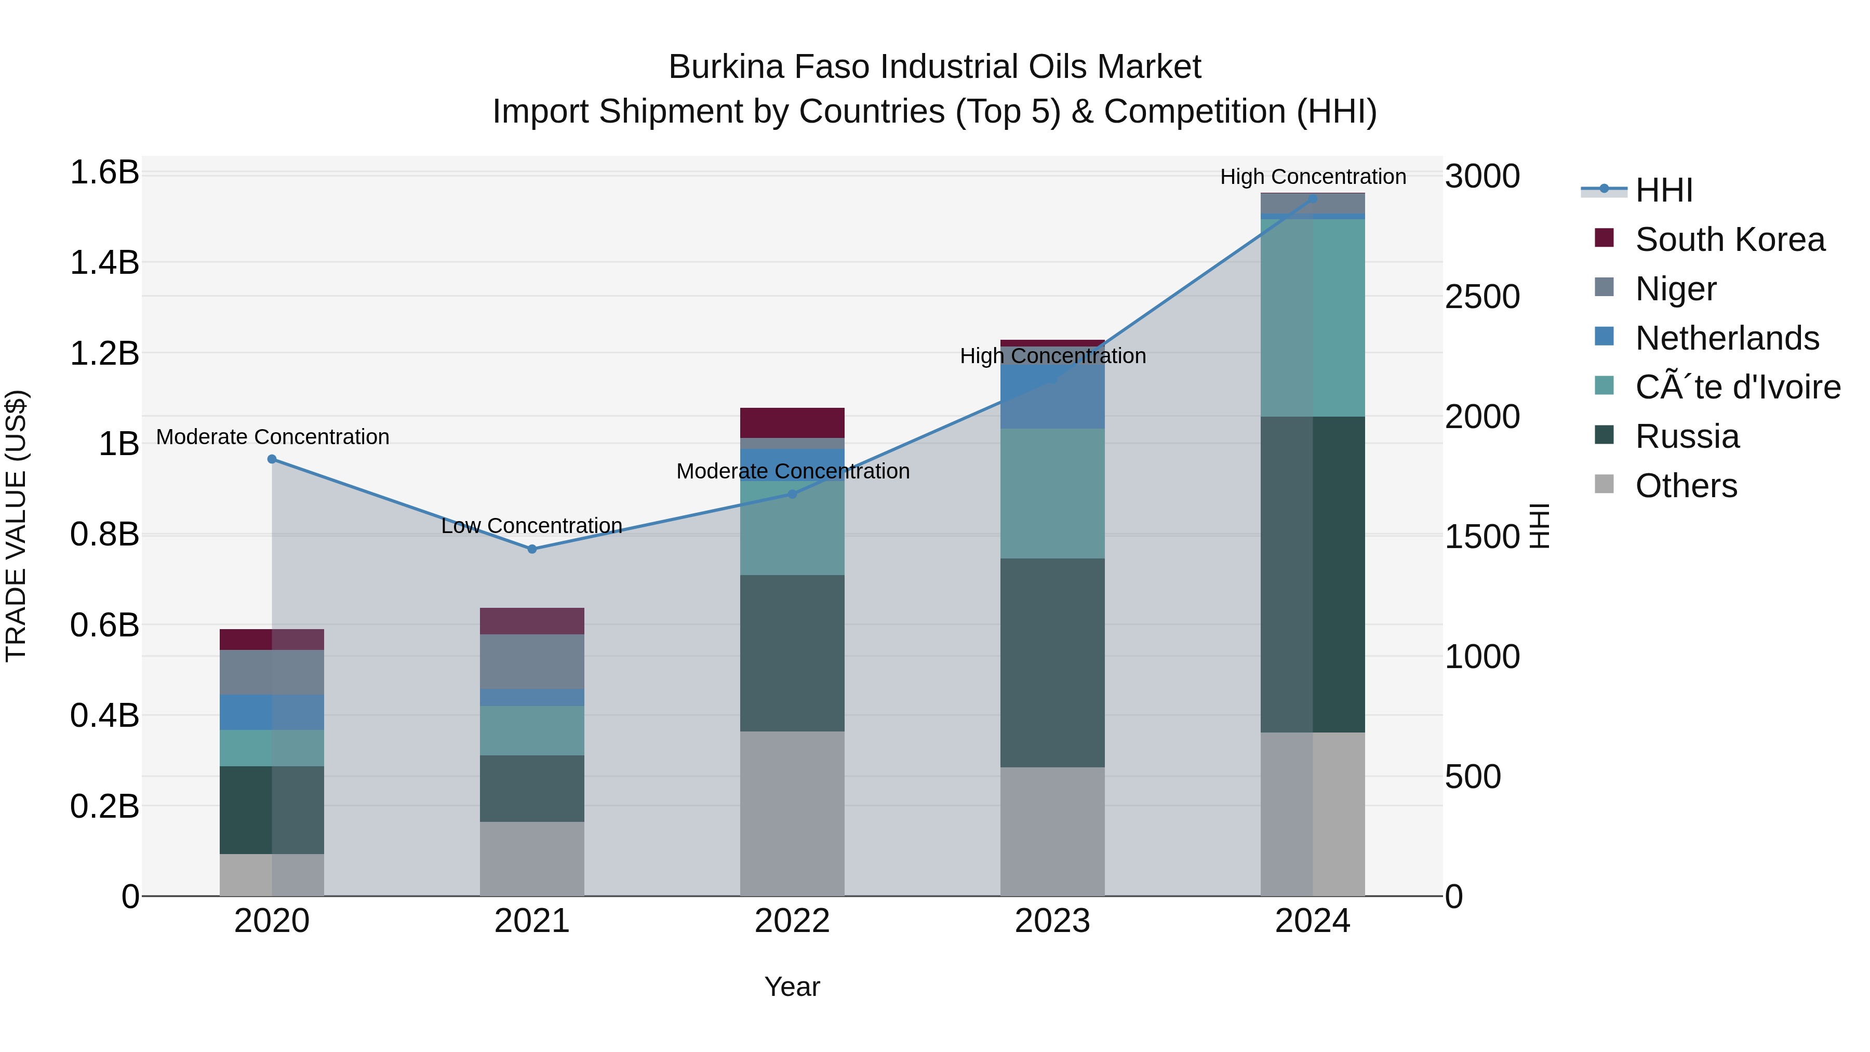The width and height of the screenshot is (1870, 1052).
Task: Click the 'TRADE VALUE (US$)' axis title
Action: pyautogui.click(x=16, y=526)
